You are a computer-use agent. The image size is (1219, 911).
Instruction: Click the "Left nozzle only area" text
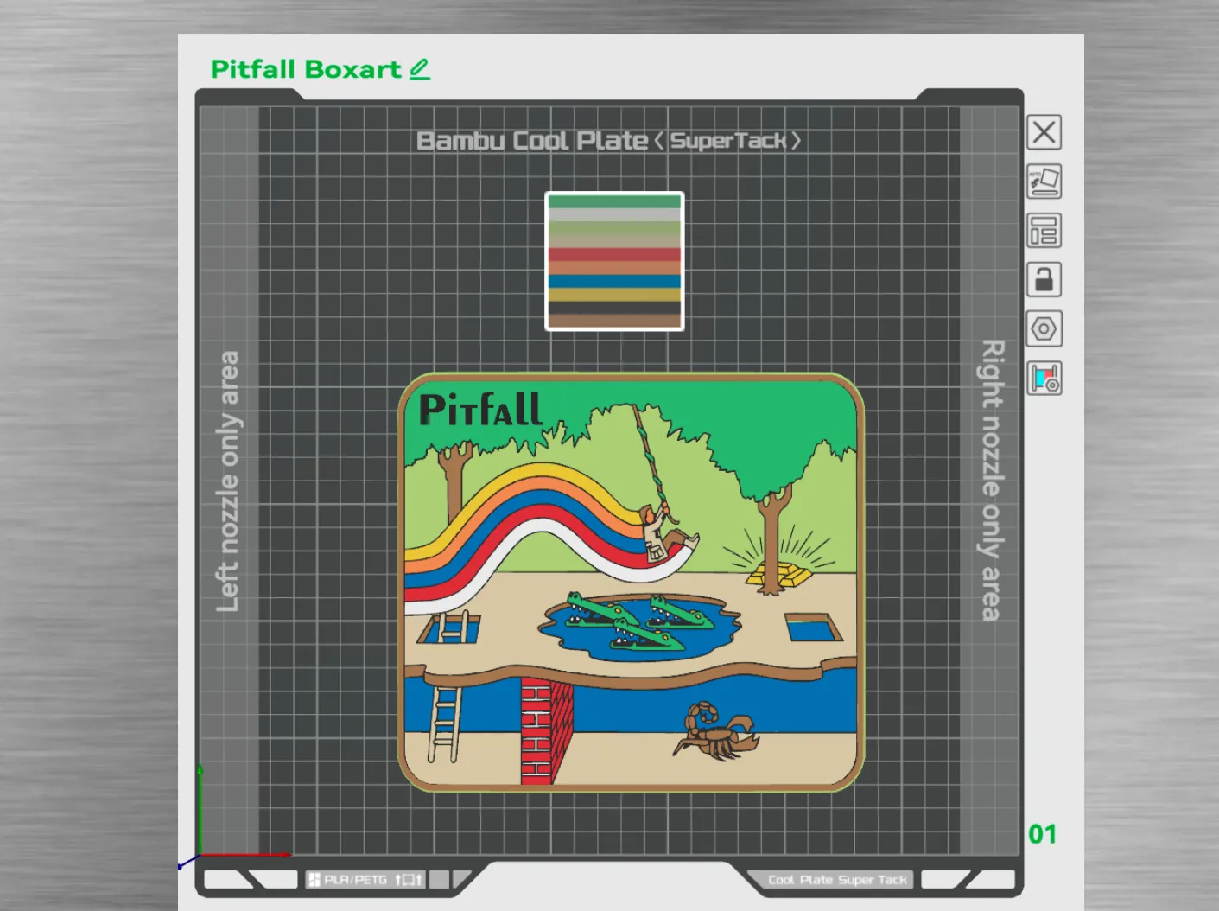click(228, 481)
